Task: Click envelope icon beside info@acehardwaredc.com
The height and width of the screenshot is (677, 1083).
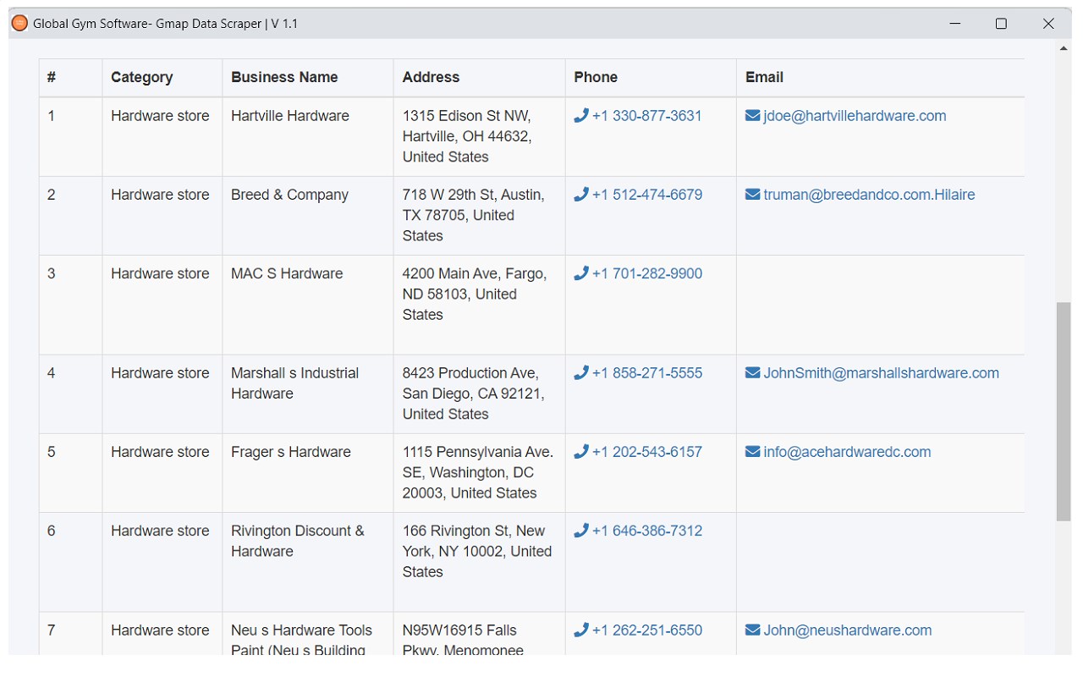Action: coord(752,452)
